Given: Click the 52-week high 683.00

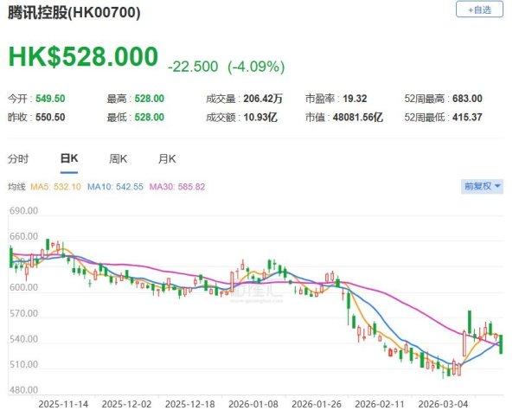Looking at the screenshot, I should [x=467, y=99].
